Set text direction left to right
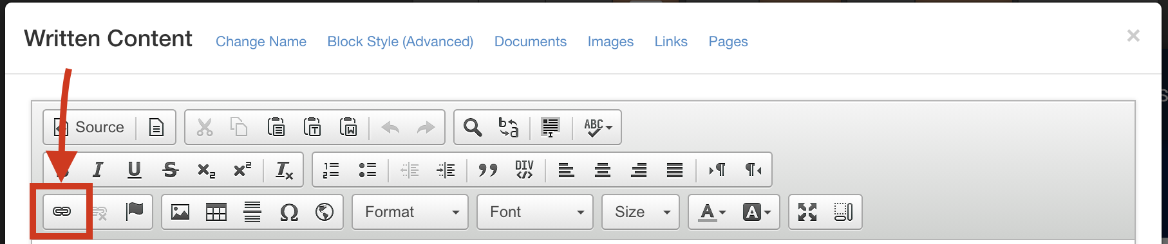Image resolution: width=1168 pixels, height=244 pixels. pos(717,170)
